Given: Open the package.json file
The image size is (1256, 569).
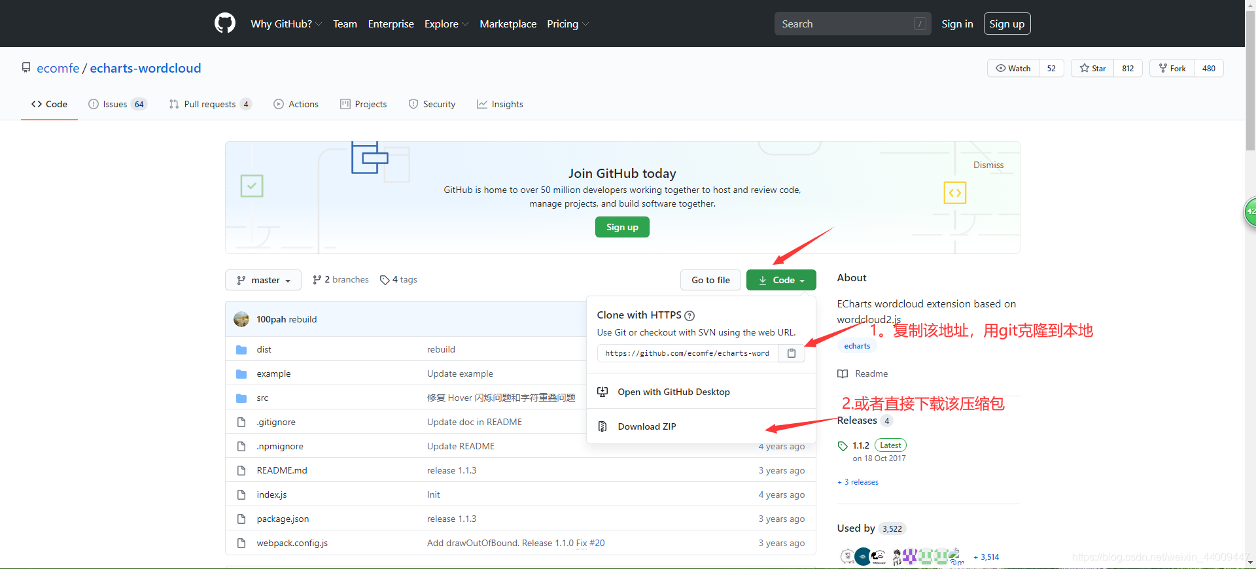Looking at the screenshot, I should pos(283,519).
